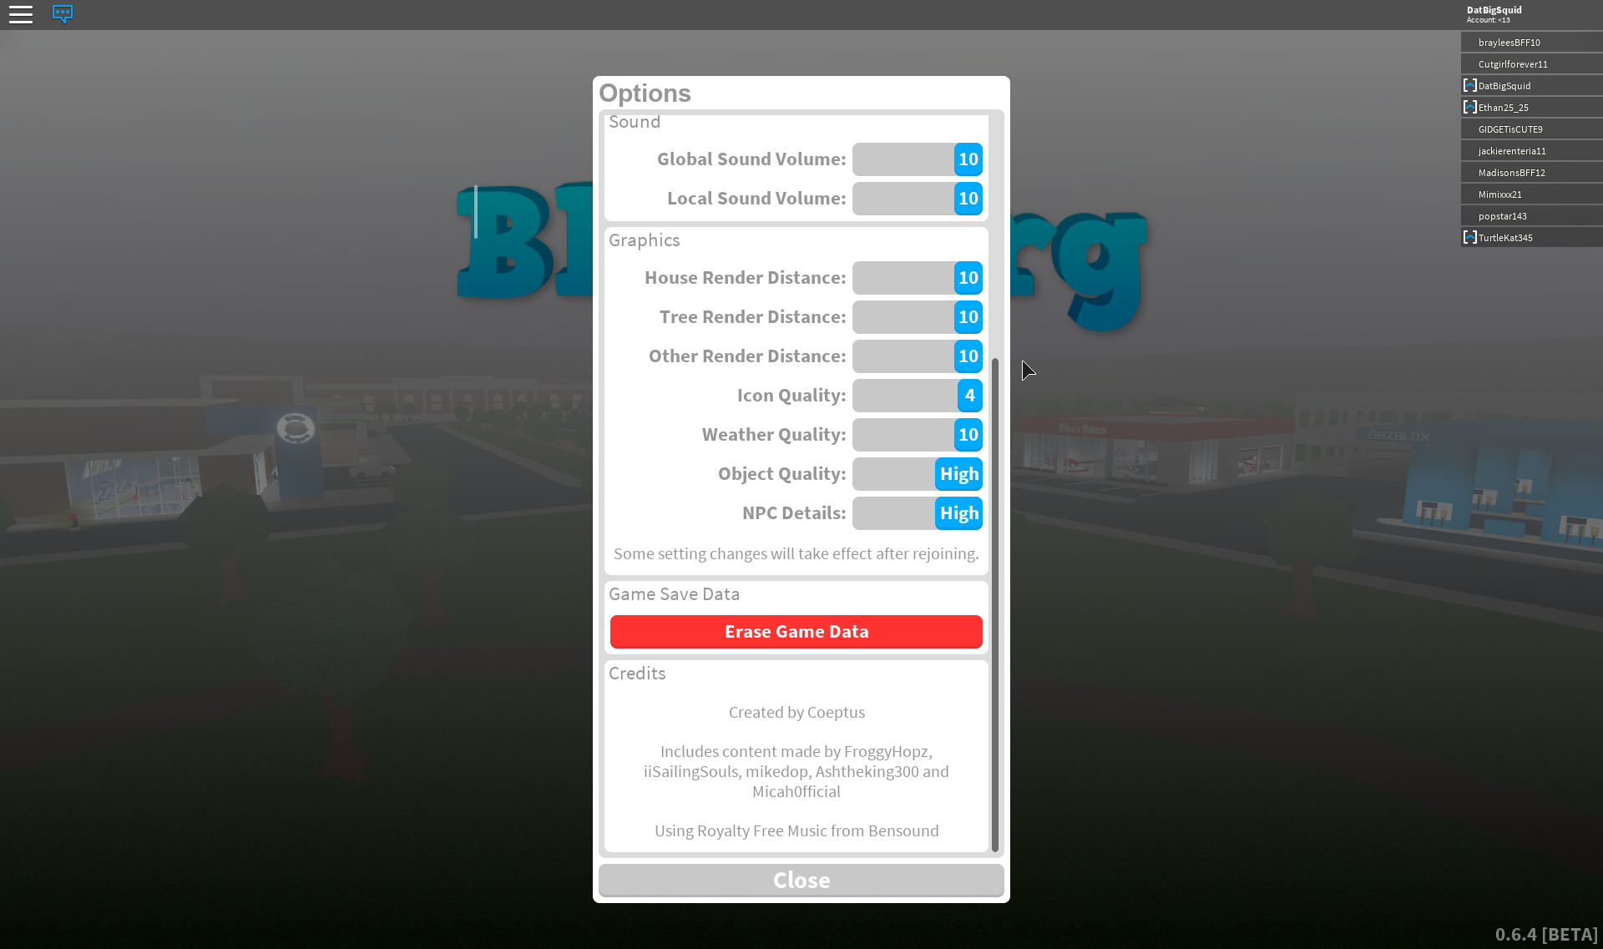Select the jackierenteria11 player entry

coord(1527,151)
